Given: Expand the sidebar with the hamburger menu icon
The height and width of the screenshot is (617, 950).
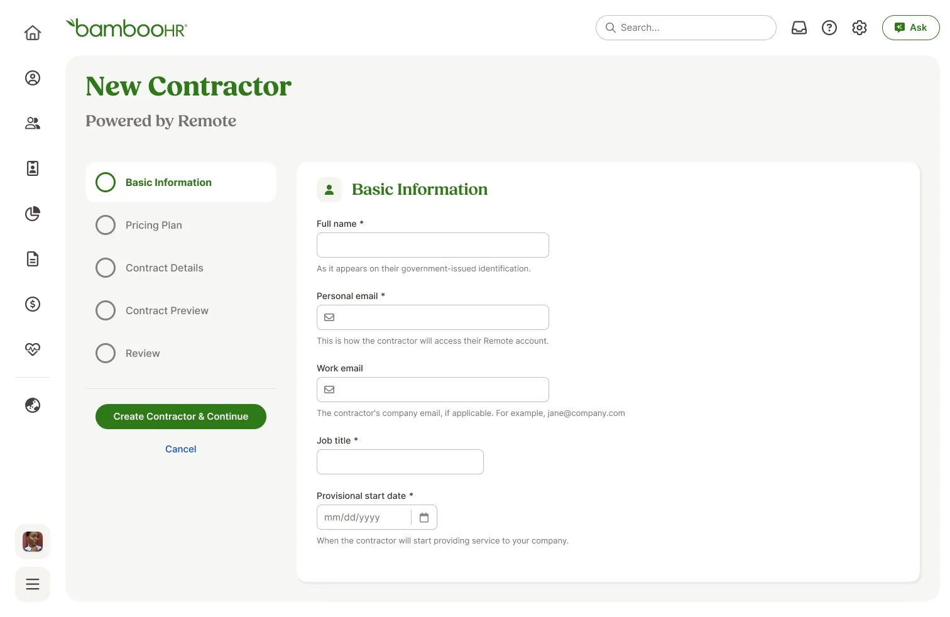Looking at the screenshot, I should 33,584.
